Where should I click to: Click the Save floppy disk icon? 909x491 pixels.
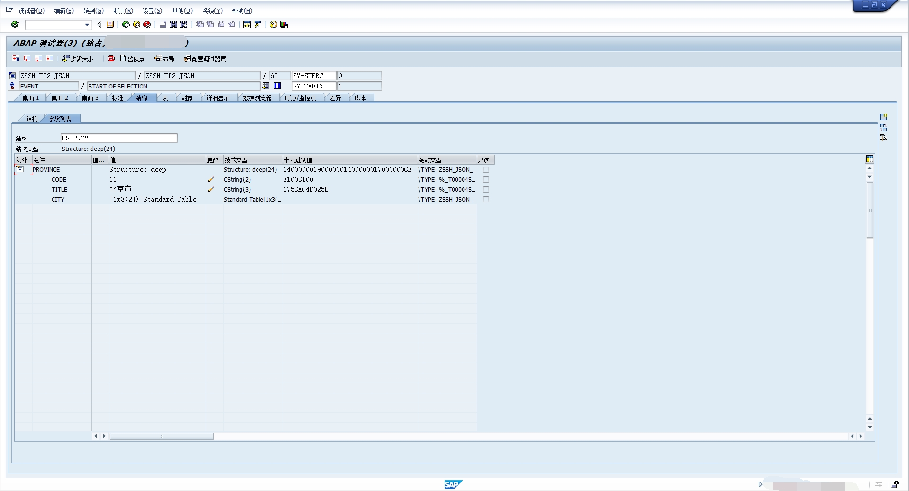click(110, 25)
